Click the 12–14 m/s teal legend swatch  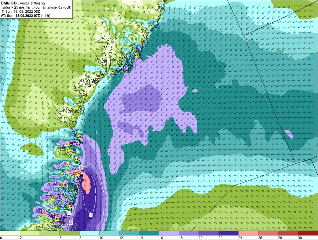[129, 233]
